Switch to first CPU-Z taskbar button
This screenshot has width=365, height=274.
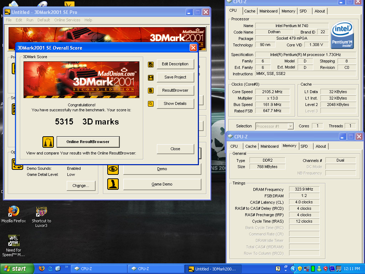[98, 269]
